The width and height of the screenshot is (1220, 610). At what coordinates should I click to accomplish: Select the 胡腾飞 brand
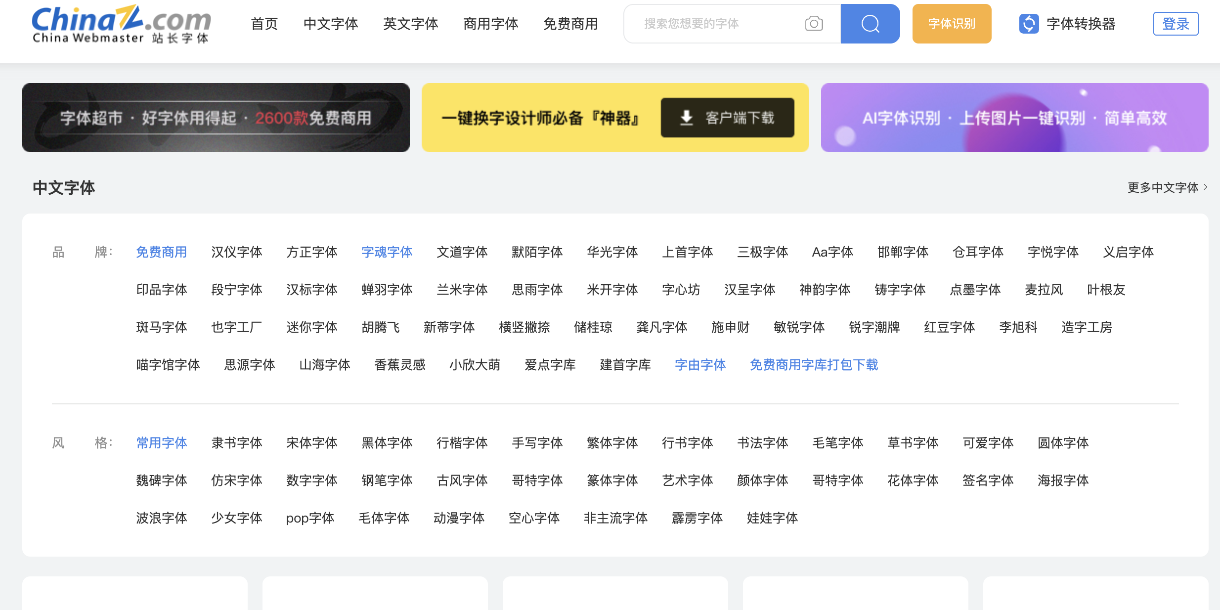pyautogui.click(x=381, y=327)
